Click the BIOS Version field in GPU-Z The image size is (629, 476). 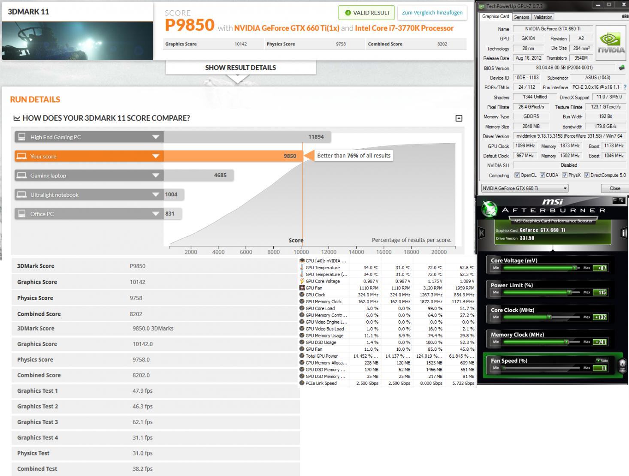564,68
